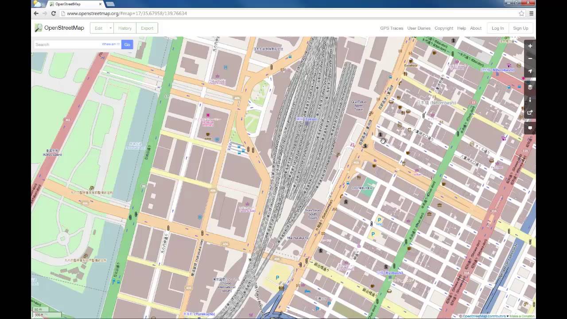Click the Excelsior cafe label
Image resolution: width=567 pixels, height=319 pixels.
pyautogui.click(x=411, y=66)
